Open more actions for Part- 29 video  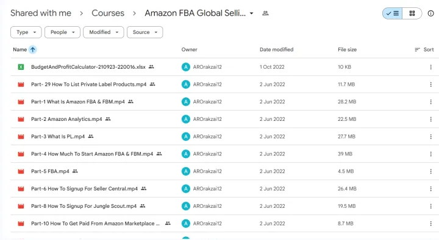430,84
